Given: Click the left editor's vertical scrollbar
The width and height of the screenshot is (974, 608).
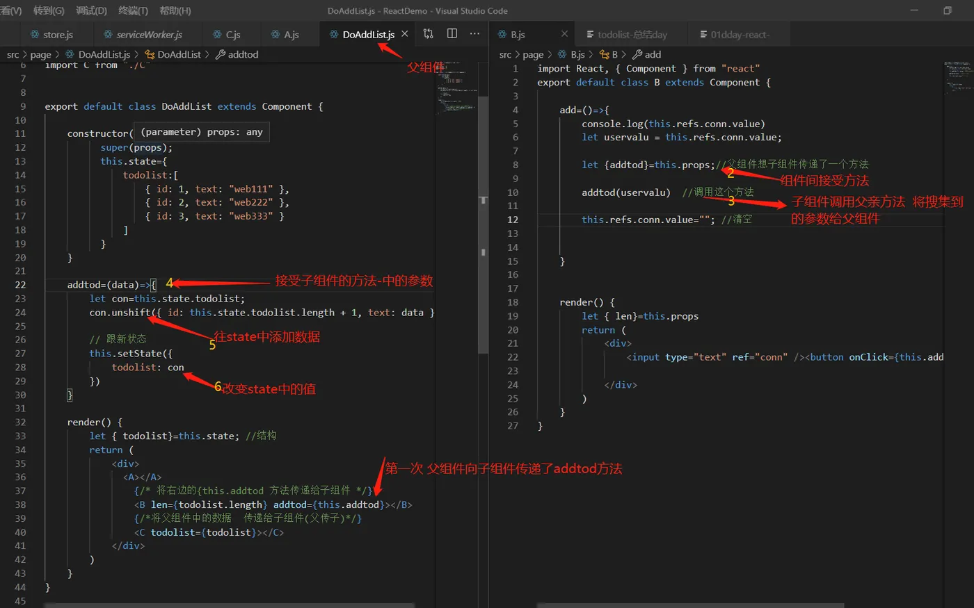Looking at the screenshot, I should [x=483, y=222].
